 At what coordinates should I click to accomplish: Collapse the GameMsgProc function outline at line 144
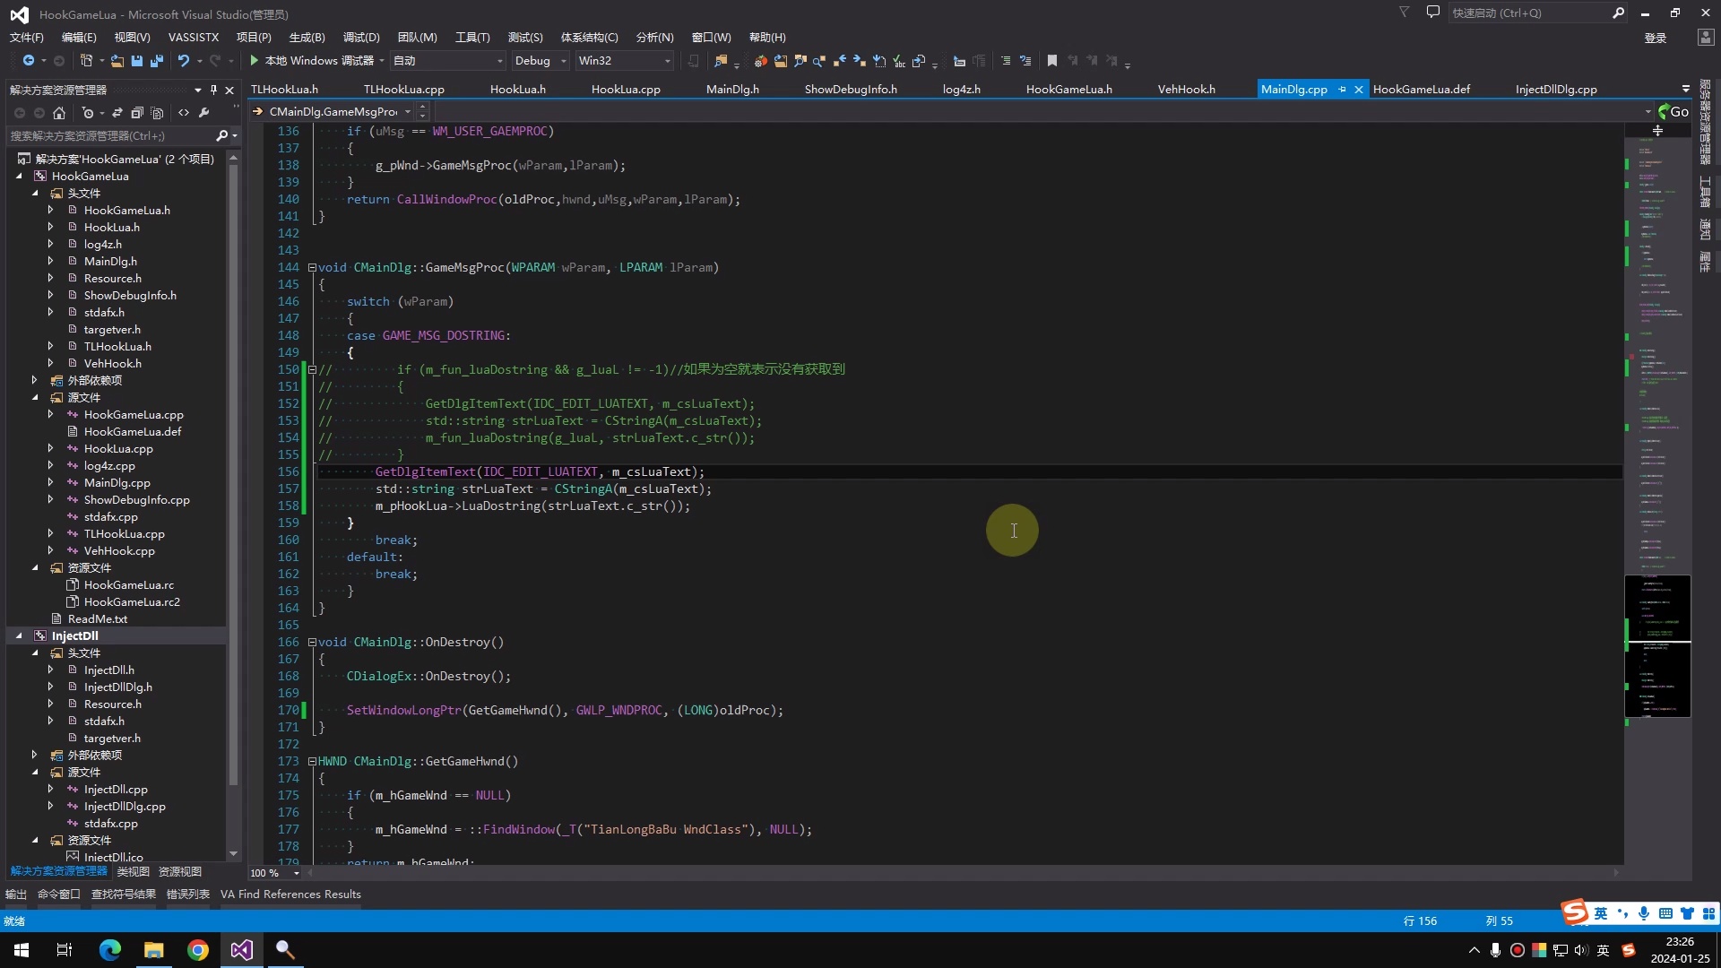[312, 268]
